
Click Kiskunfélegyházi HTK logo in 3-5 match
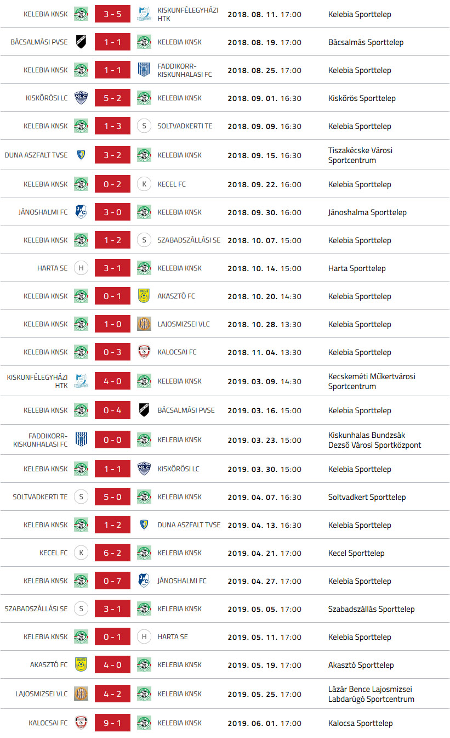(x=144, y=14)
